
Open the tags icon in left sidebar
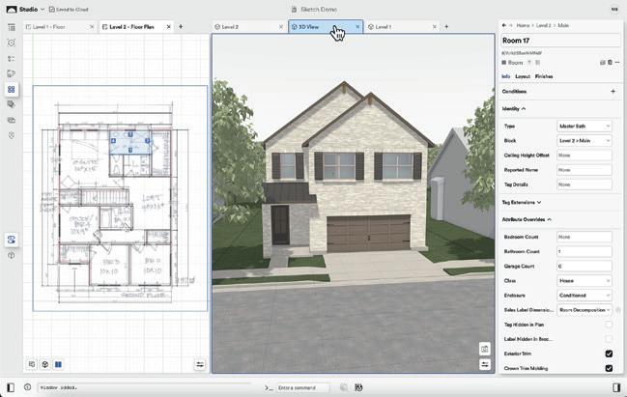[x=12, y=104]
